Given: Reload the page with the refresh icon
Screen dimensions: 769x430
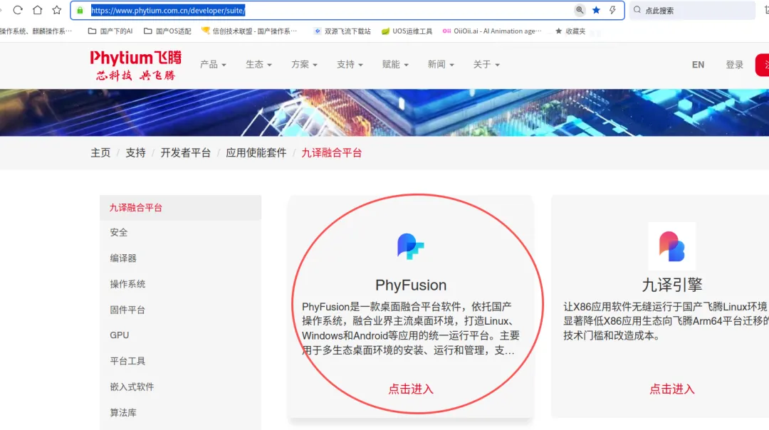Looking at the screenshot, I should (x=18, y=10).
